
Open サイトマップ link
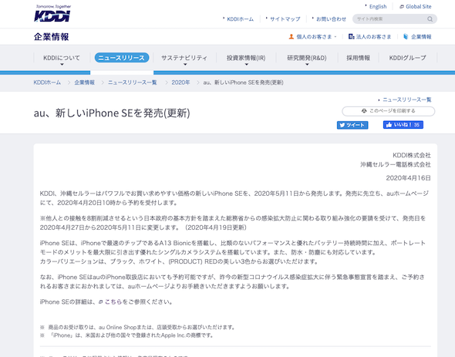[x=285, y=19]
